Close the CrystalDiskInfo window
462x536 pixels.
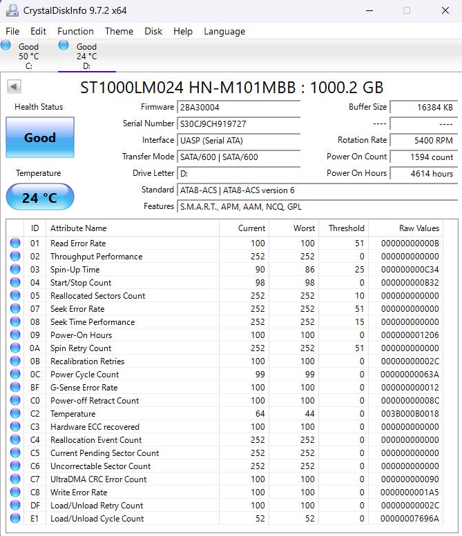pyautogui.click(x=445, y=10)
